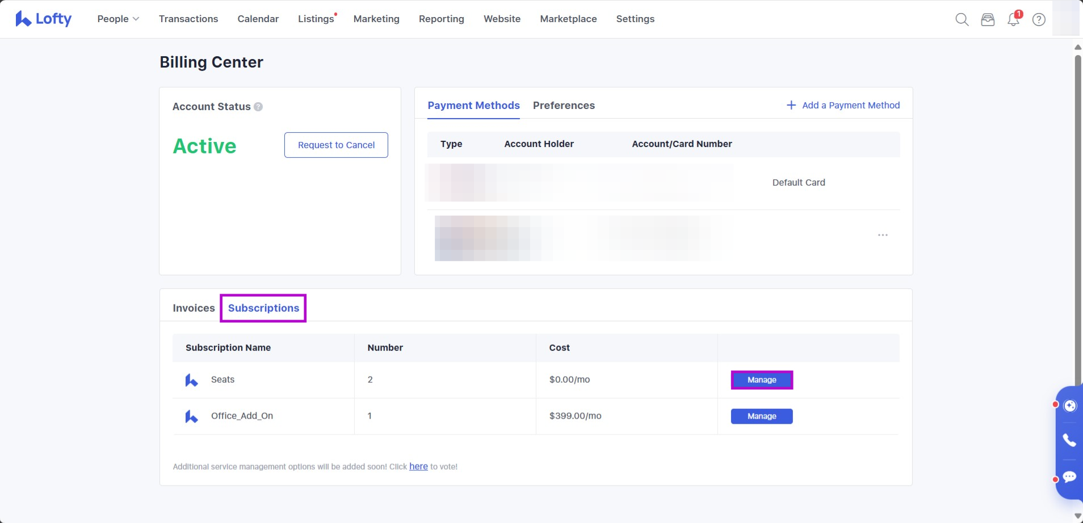Open the three-dot menu for second card

[x=883, y=235]
